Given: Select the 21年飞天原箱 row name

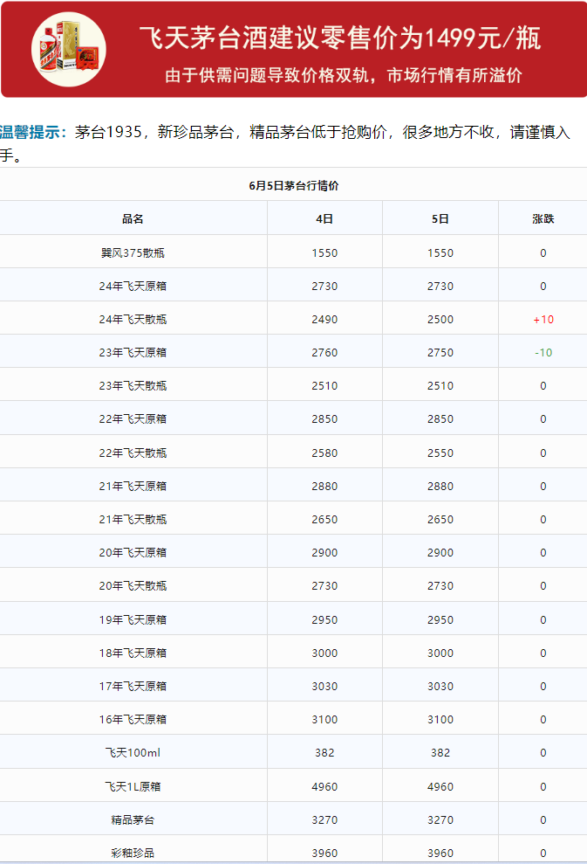Looking at the screenshot, I should pyautogui.click(x=133, y=486).
